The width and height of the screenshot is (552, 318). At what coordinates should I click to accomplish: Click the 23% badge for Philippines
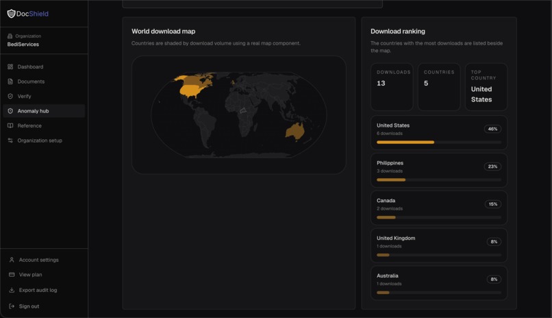click(x=492, y=167)
